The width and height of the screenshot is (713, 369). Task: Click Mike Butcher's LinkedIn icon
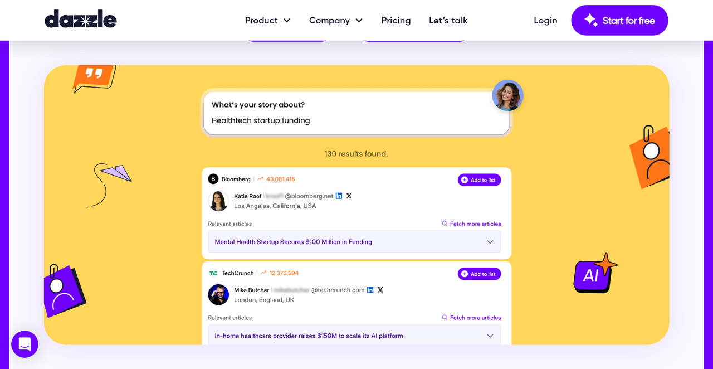click(370, 290)
